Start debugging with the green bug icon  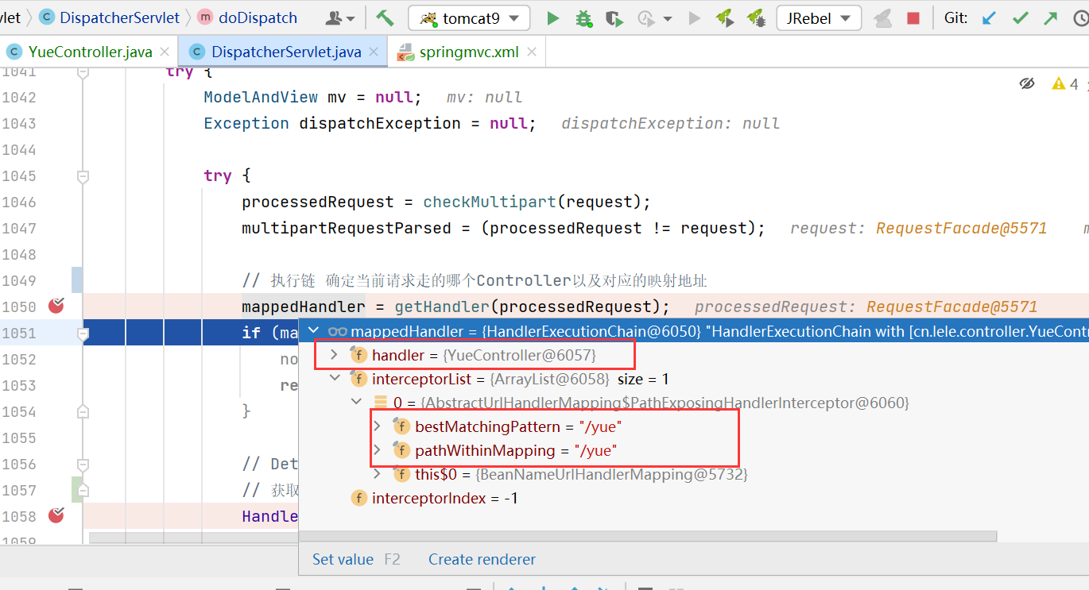pyautogui.click(x=583, y=17)
